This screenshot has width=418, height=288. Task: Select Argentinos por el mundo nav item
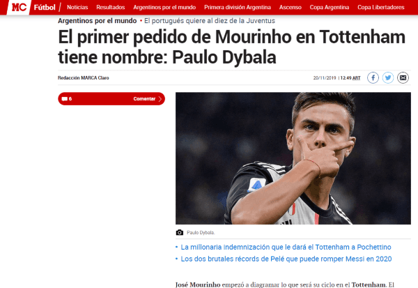164,7
